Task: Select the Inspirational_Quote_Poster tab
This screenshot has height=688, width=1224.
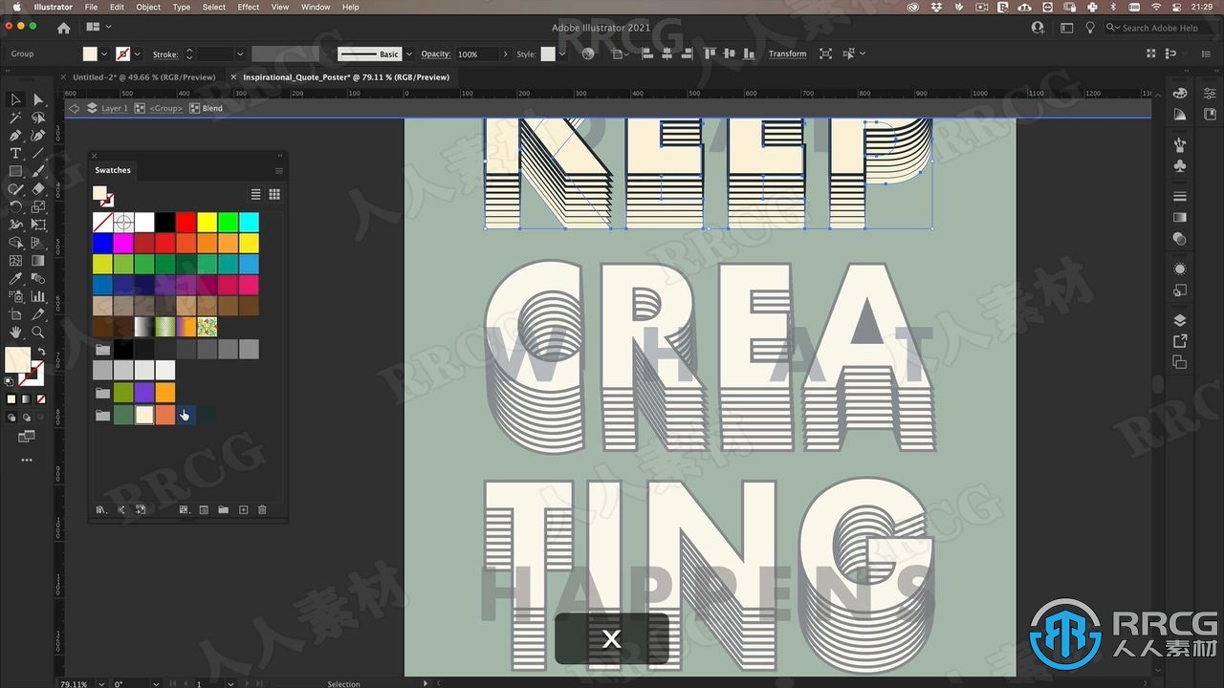Action: [346, 76]
